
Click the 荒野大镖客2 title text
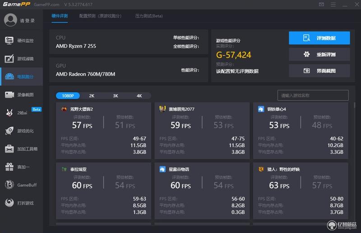(82, 109)
